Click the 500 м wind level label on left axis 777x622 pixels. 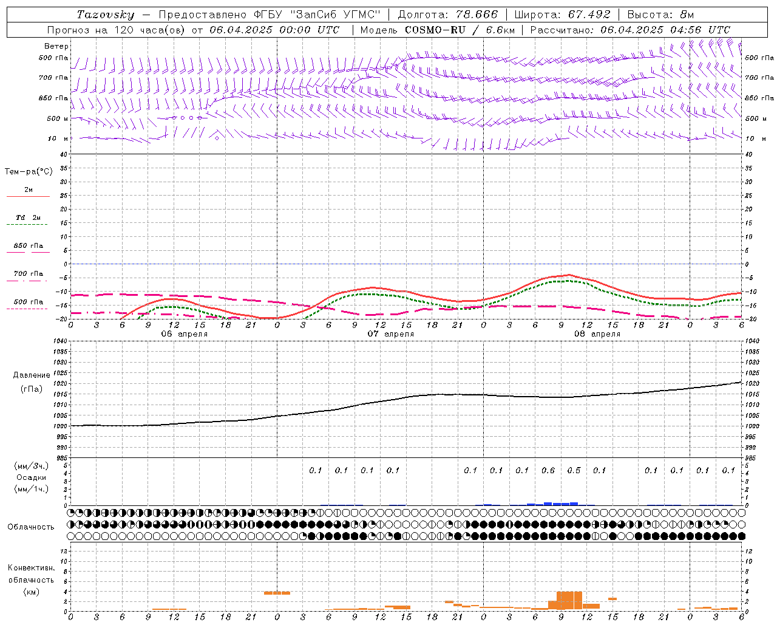coord(58,118)
